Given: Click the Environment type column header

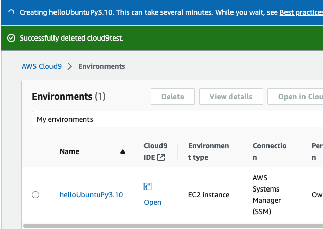Looking at the screenshot, I should [208, 151].
